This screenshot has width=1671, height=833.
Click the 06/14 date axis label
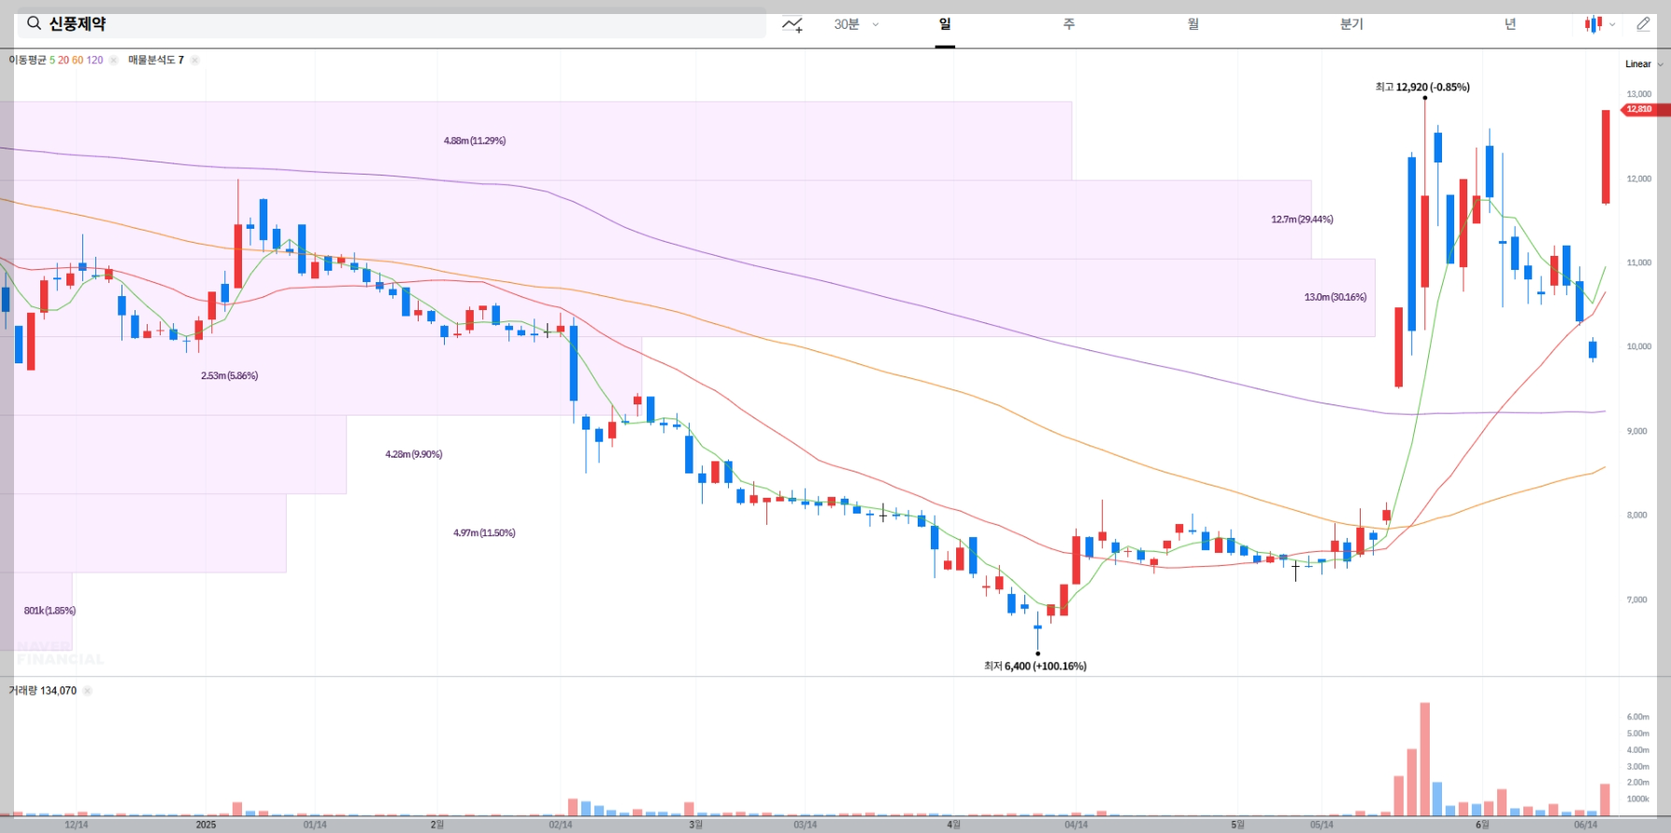(1585, 825)
